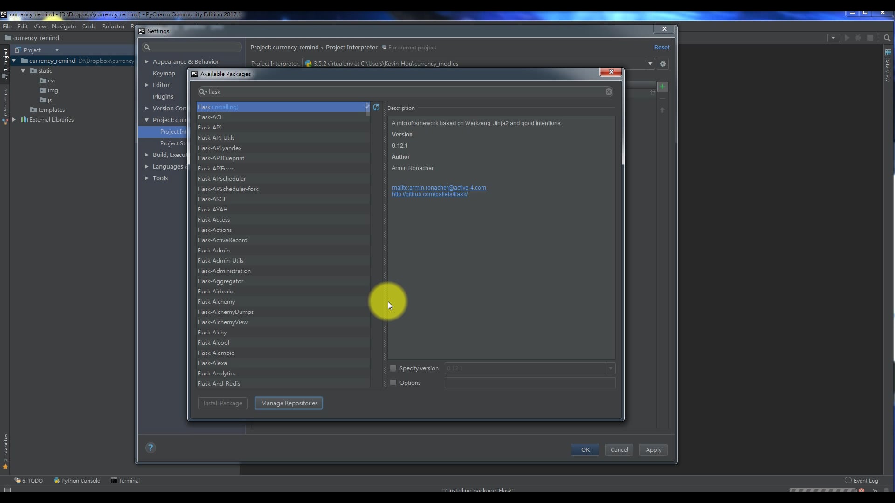Open the Refactor menu

(113, 27)
